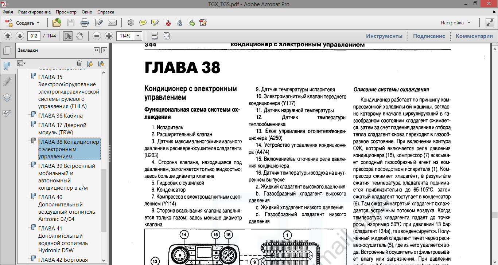
Task: Delete selected bookmark trash icon
Action: coord(79,63)
